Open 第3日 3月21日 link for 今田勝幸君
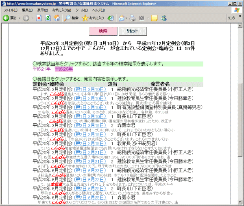244x206 pixels. (90, 162)
